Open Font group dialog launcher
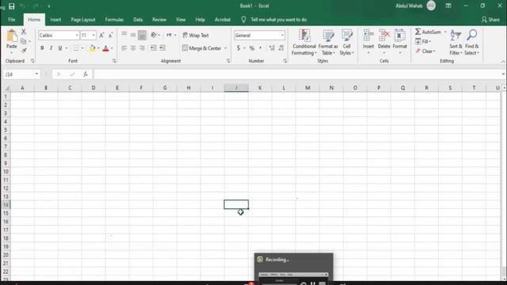The height and width of the screenshot is (285, 507). pyautogui.click(x=114, y=61)
